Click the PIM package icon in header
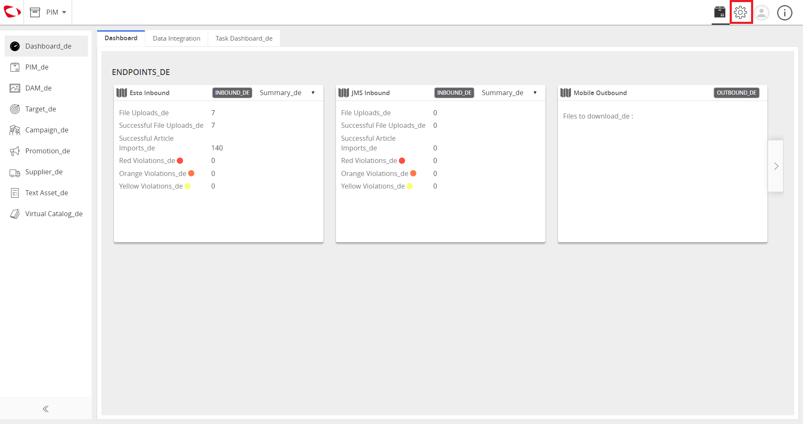Image resolution: width=803 pixels, height=424 pixels. pos(720,12)
